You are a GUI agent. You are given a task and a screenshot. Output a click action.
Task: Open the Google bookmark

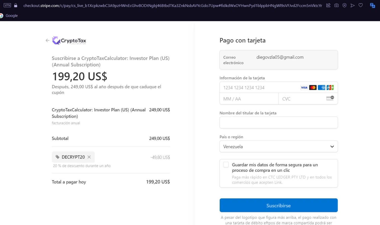[9, 15]
